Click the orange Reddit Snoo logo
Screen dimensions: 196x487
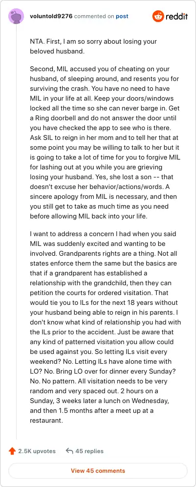click(158, 16)
